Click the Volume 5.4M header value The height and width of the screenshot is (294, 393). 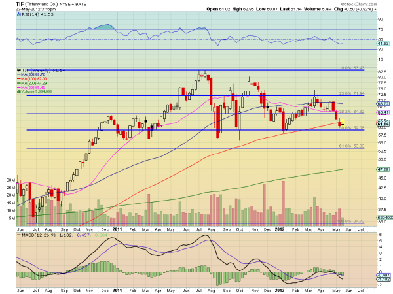pos(318,9)
